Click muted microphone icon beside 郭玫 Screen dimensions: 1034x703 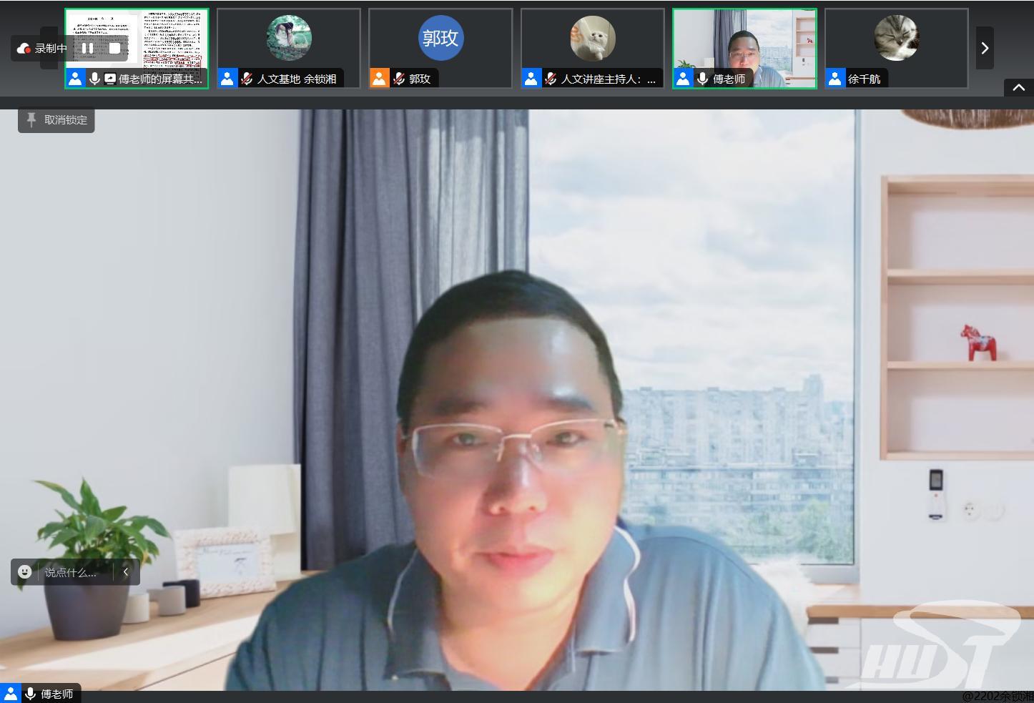coord(399,79)
